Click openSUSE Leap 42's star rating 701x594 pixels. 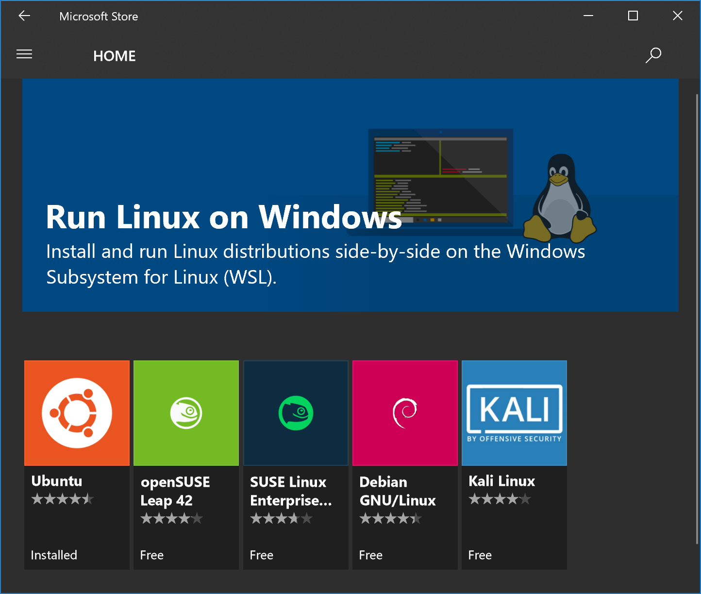click(x=172, y=519)
